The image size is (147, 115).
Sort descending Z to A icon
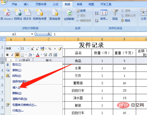[97, 21]
